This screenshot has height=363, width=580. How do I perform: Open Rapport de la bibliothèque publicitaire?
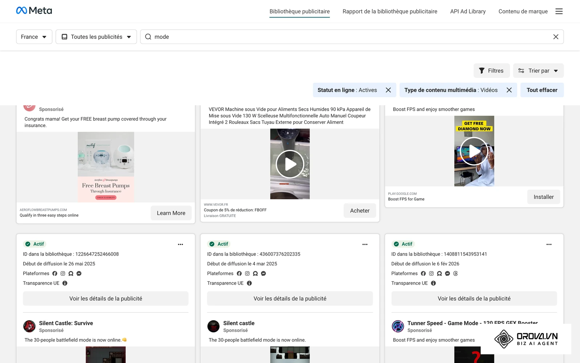tap(390, 11)
